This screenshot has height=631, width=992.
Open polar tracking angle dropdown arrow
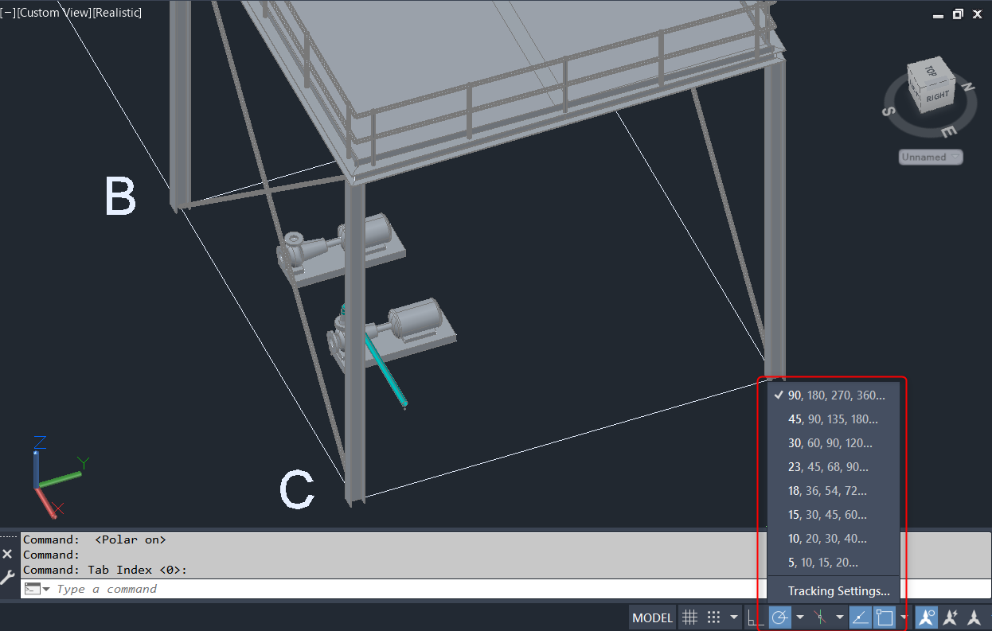799,617
